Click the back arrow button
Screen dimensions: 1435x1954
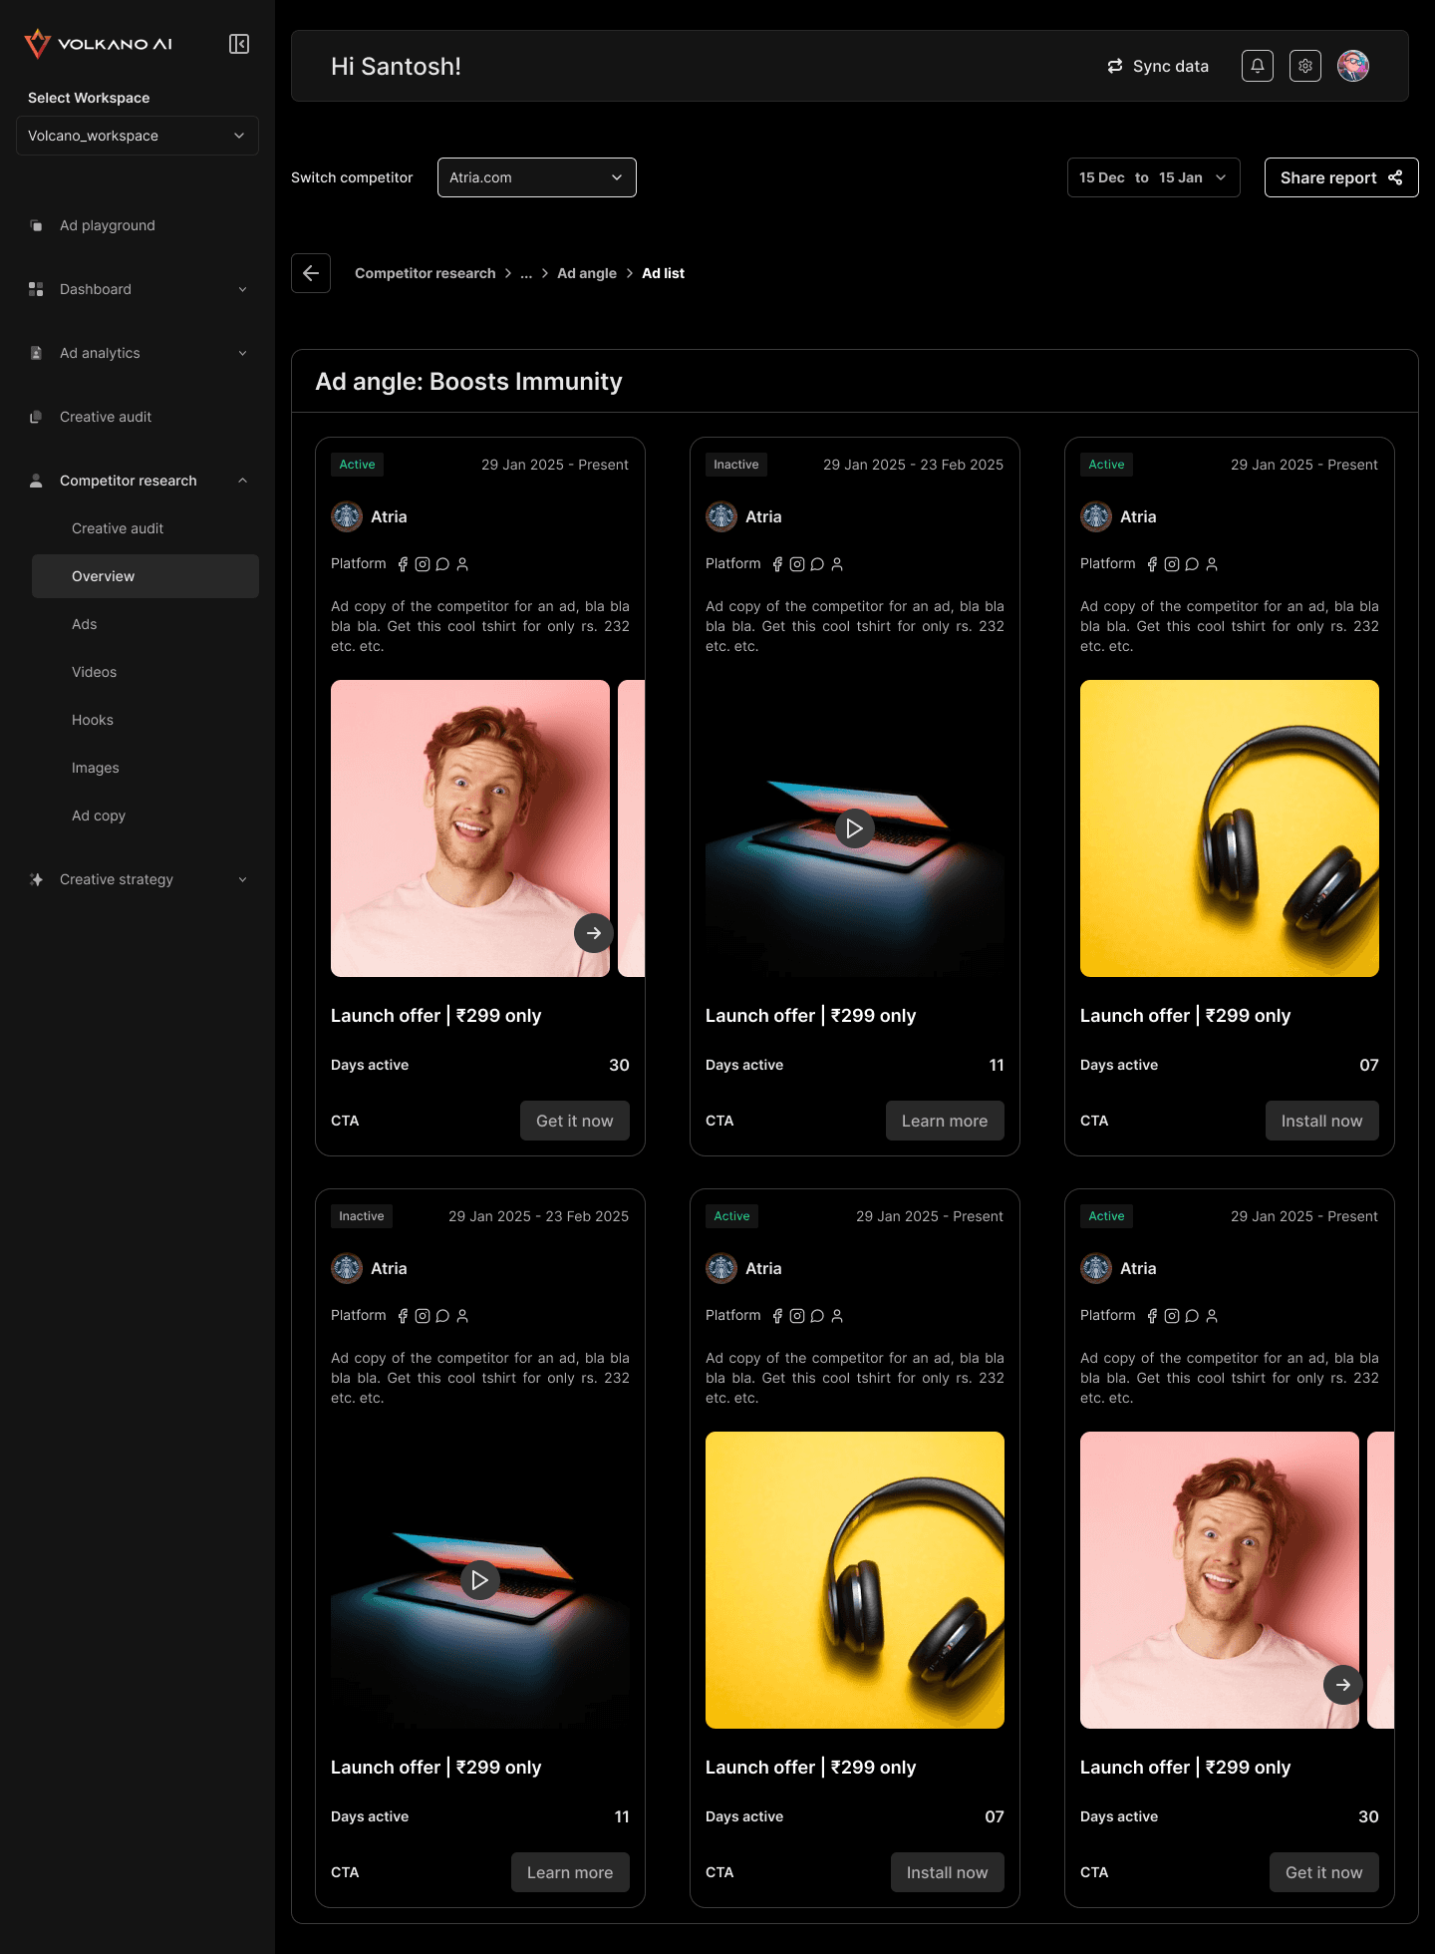[x=311, y=273]
